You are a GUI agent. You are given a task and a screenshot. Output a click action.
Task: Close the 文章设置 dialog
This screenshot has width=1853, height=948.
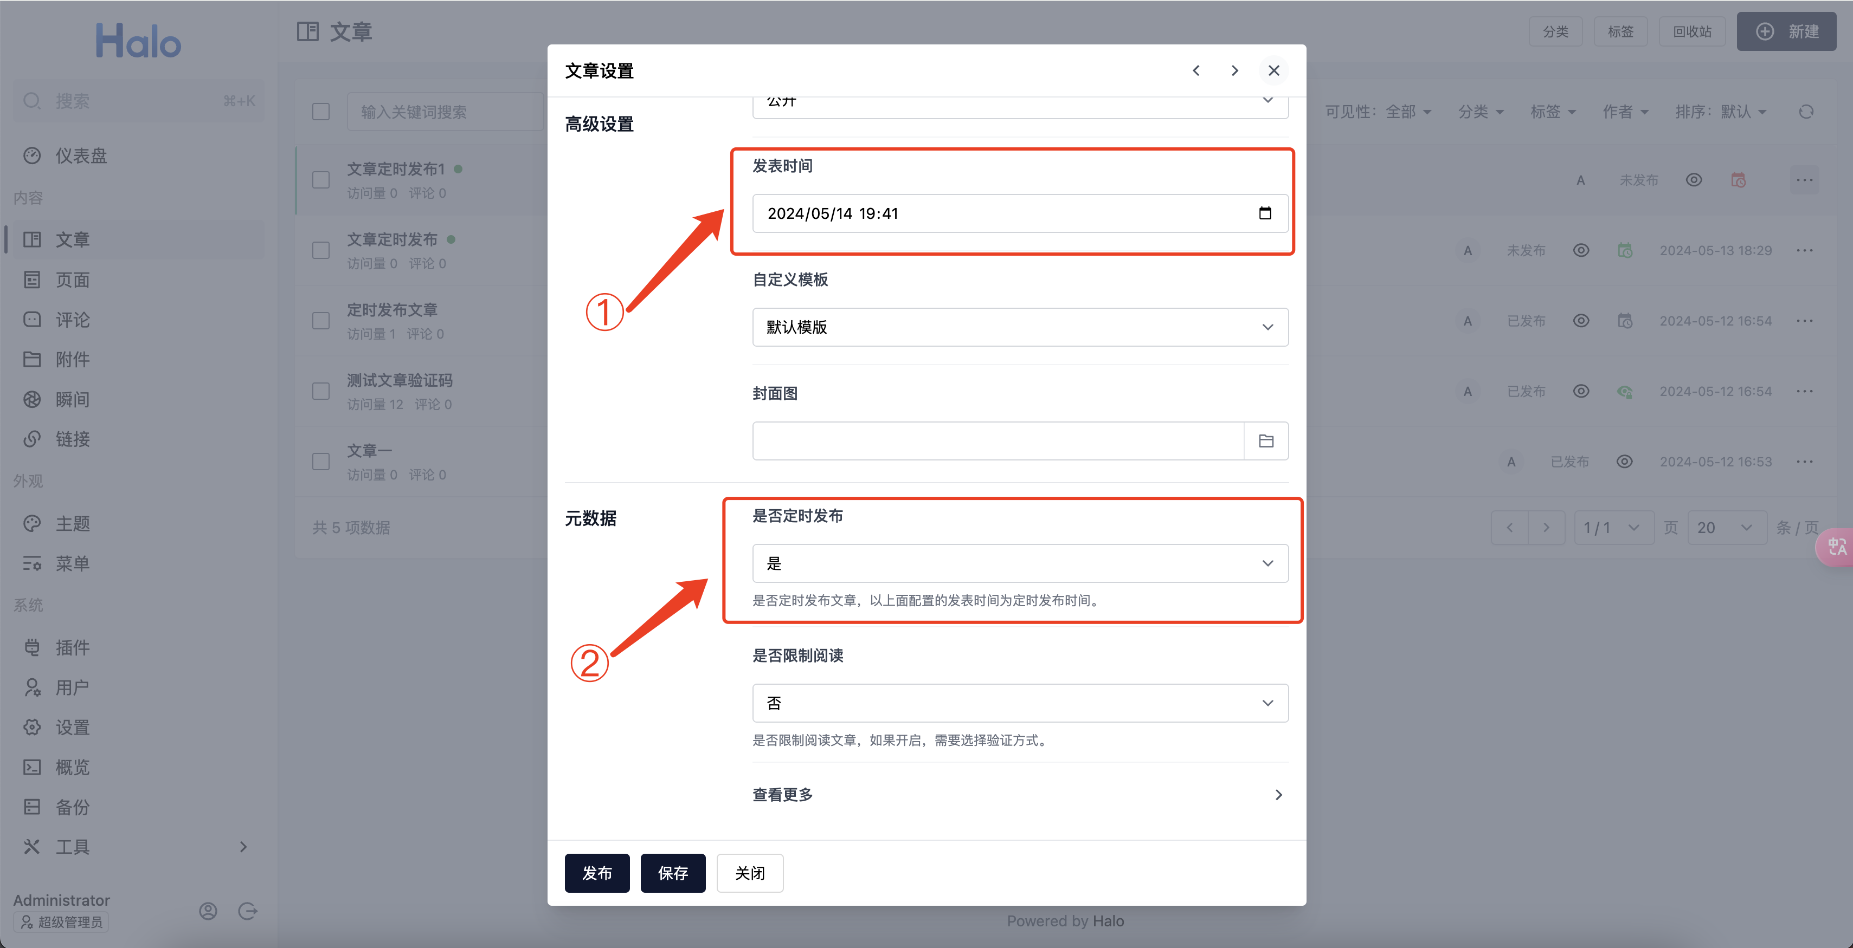pos(1273,70)
